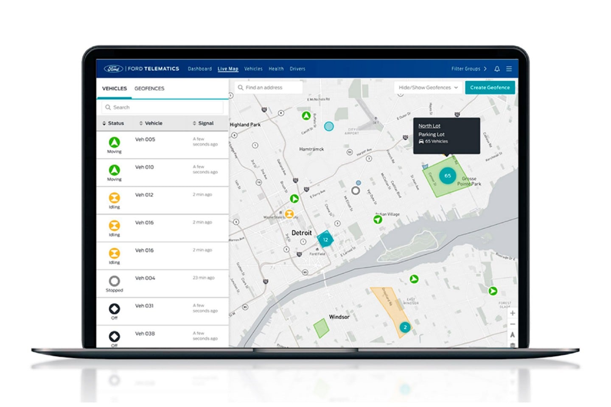
Task: Click the Veh 031 off status icon
Action: click(114, 309)
